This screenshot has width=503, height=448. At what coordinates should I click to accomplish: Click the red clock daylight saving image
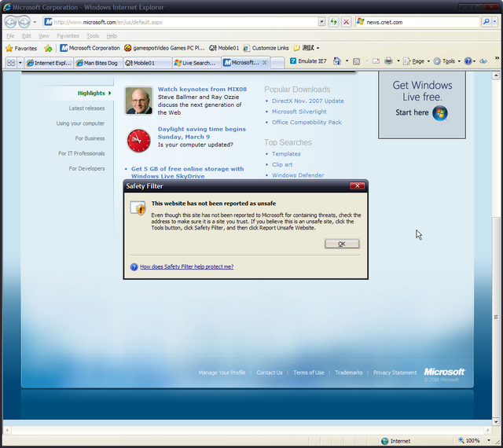click(138, 141)
